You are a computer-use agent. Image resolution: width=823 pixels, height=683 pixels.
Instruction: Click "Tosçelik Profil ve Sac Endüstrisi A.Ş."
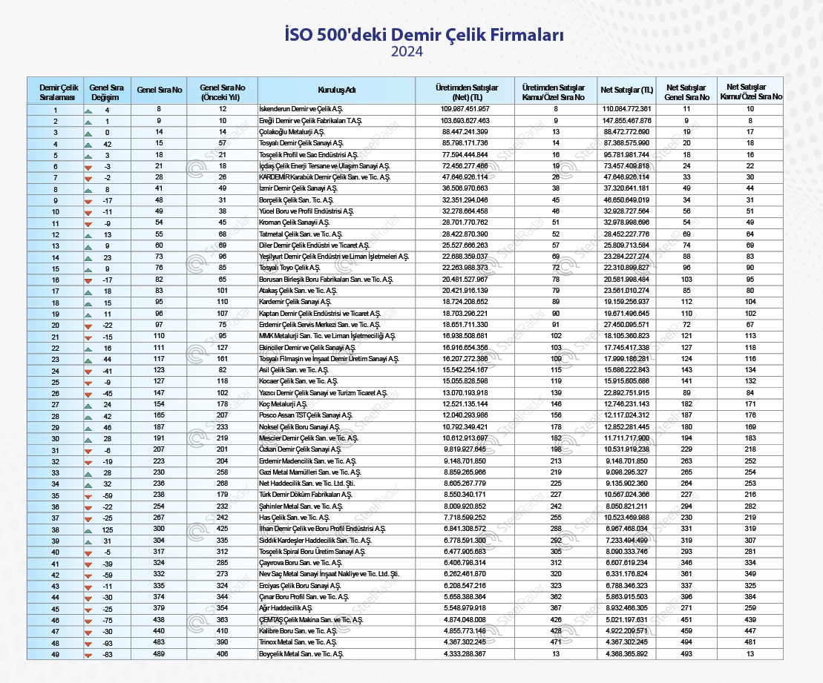tap(308, 155)
